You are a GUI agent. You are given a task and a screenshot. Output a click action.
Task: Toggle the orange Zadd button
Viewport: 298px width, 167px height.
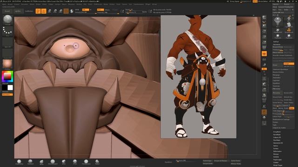pyautogui.click(x=101, y=10)
